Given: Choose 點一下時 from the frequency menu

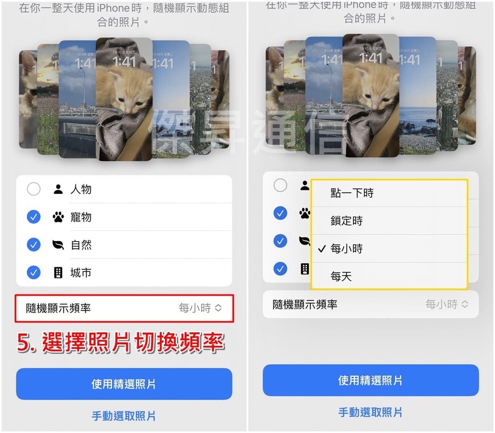Looking at the screenshot, I should click(x=389, y=193).
